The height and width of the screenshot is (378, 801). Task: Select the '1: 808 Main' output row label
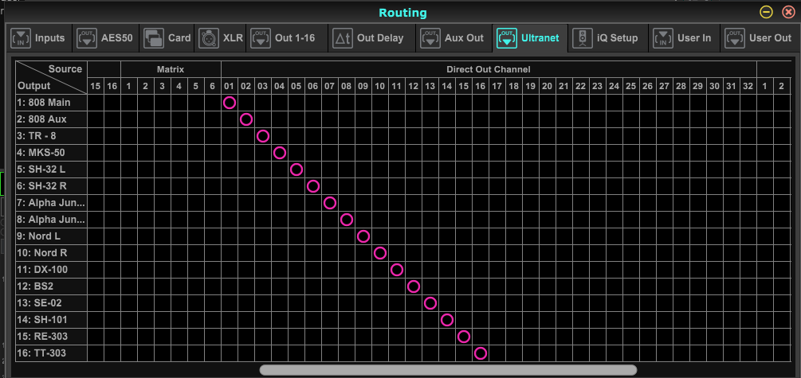(x=51, y=103)
